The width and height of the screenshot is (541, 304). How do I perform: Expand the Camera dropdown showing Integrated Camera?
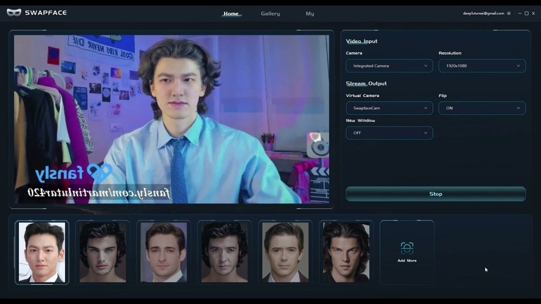tap(389, 66)
